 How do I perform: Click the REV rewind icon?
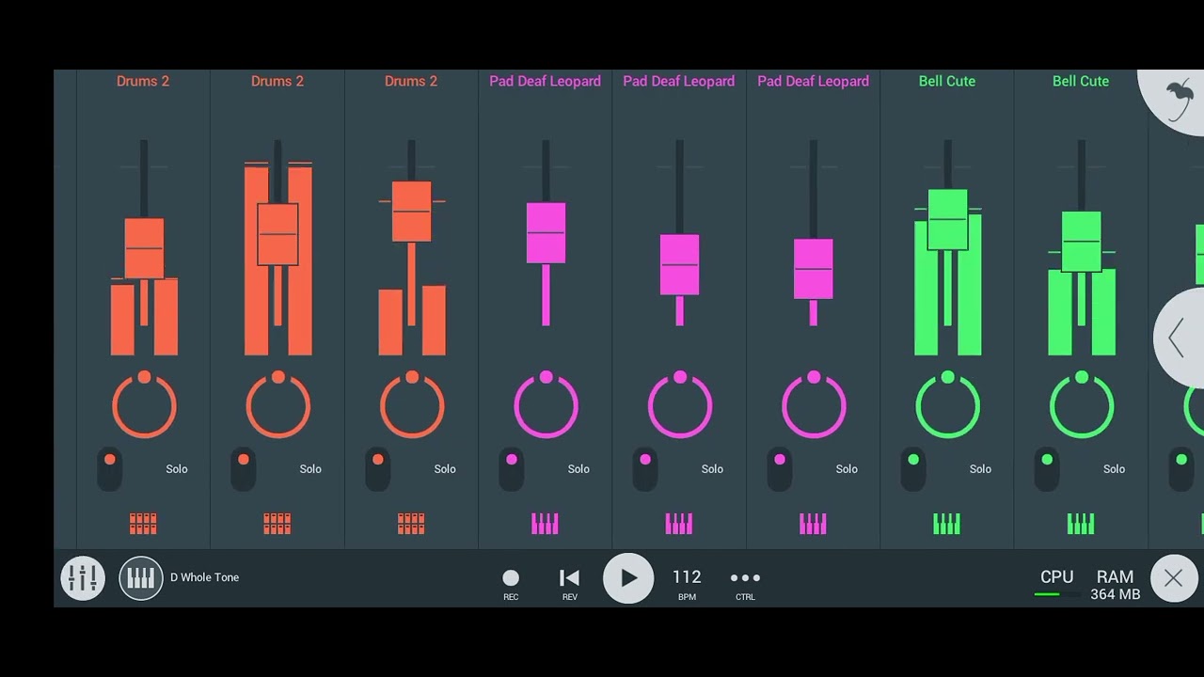[x=569, y=584]
